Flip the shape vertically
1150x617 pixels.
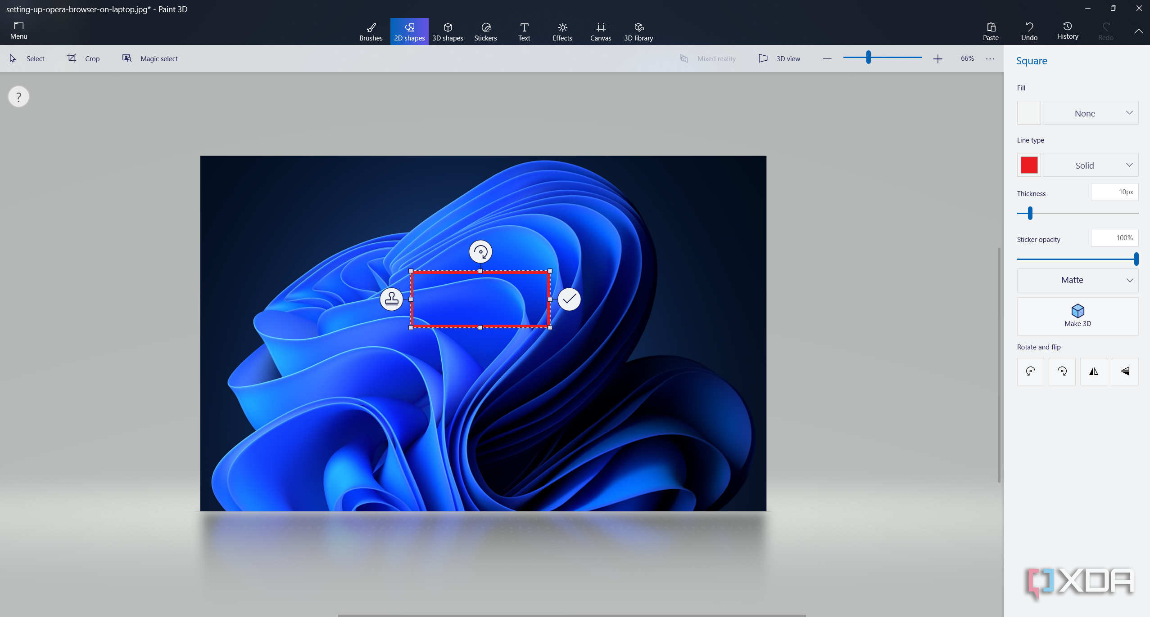click(x=1125, y=371)
